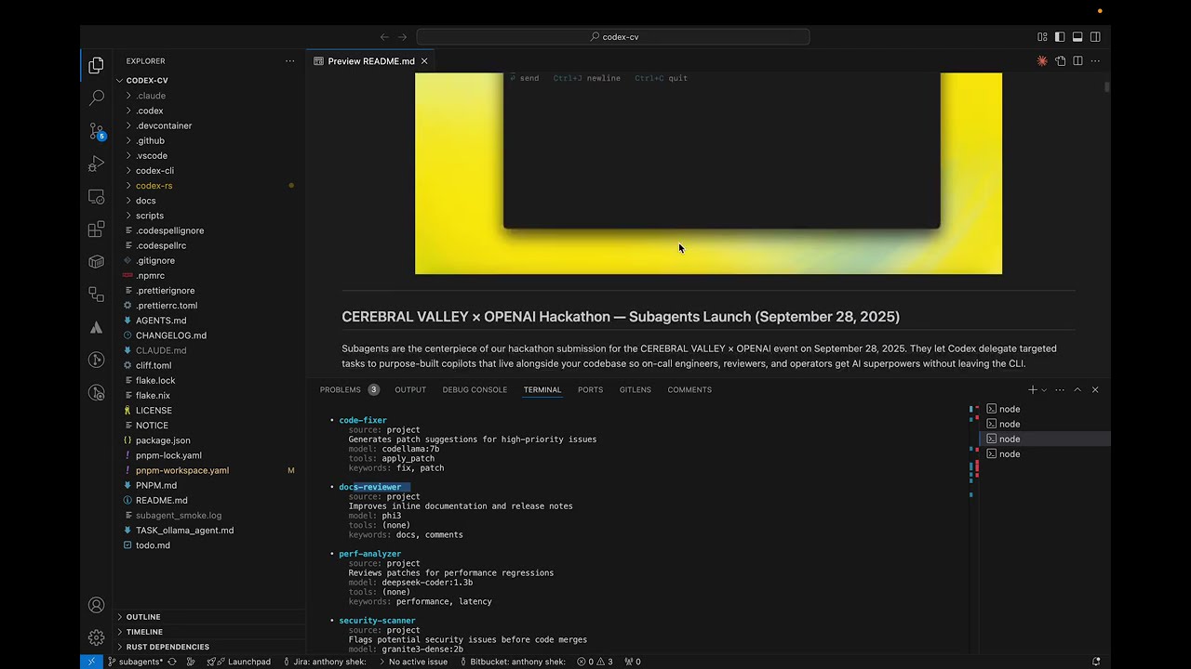
Task: Select the Preview README.md editor tab
Action: pos(370,61)
